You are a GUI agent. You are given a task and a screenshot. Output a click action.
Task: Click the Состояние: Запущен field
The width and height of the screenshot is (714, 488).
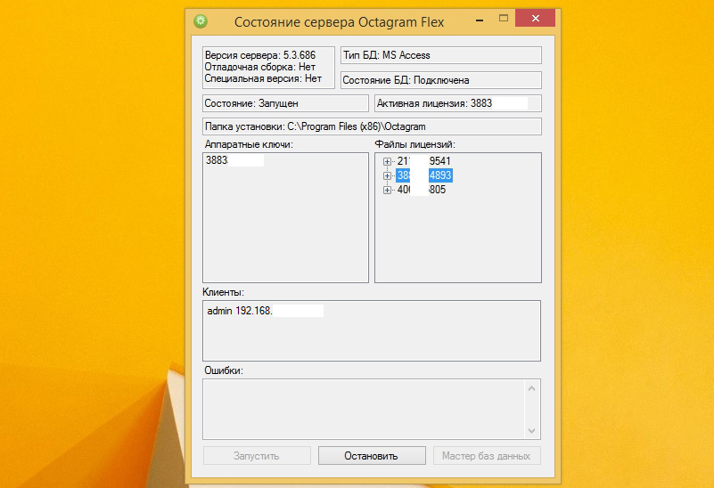pyautogui.click(x=285, y=103)
